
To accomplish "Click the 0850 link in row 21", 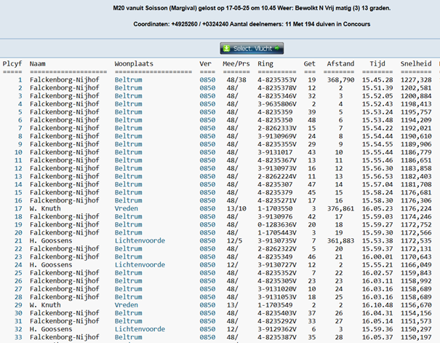I will tap(207, 240).
